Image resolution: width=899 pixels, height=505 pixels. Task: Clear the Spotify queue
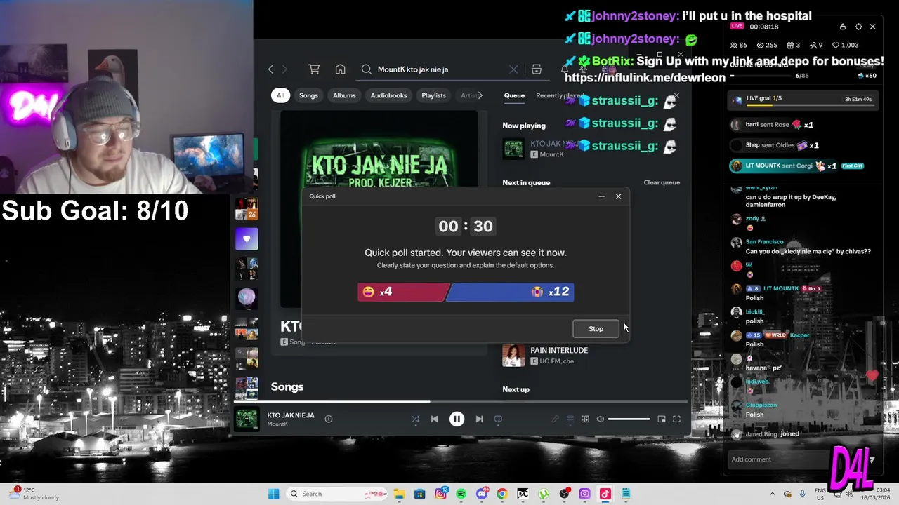(662, 182)
